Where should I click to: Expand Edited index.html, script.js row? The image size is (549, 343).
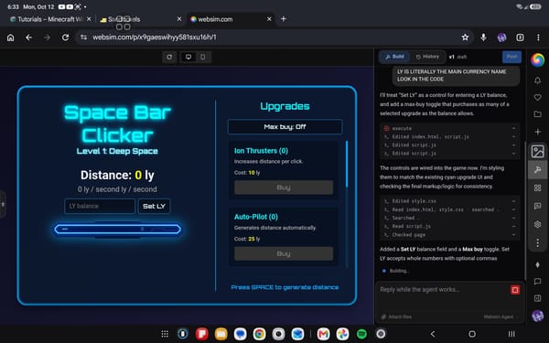pyautogui.click(x=449, y=137)
